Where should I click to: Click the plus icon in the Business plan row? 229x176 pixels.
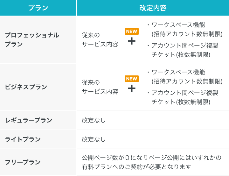point(132,88)
